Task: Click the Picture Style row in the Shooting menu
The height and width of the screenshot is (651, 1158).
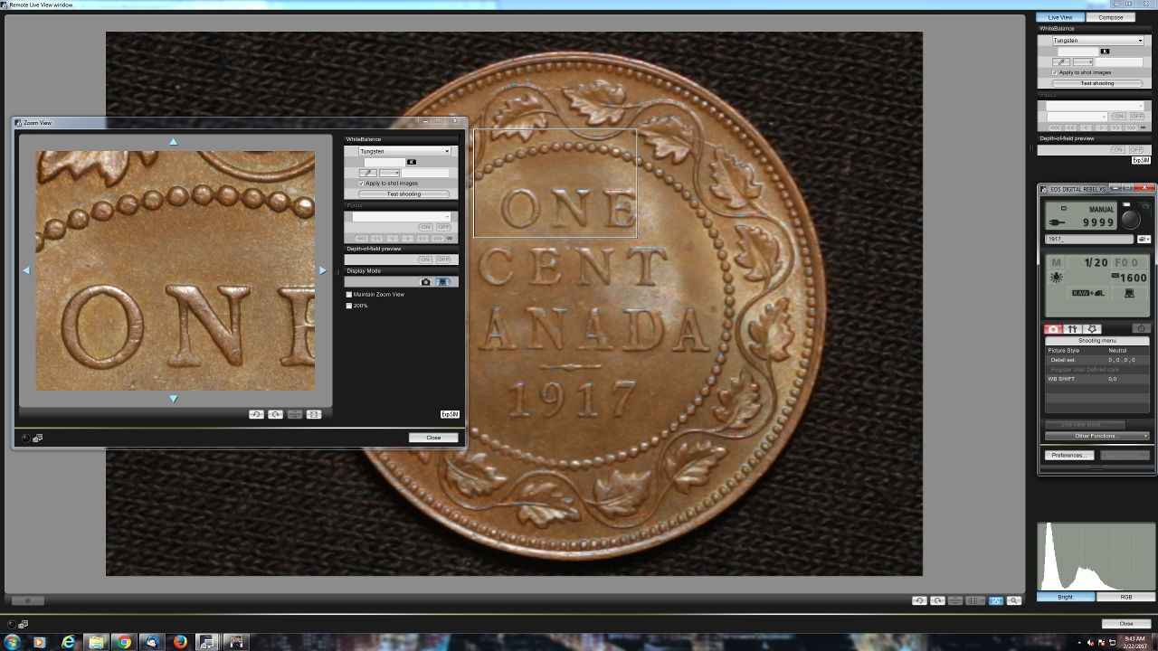Action: (x=1096, y=350)
